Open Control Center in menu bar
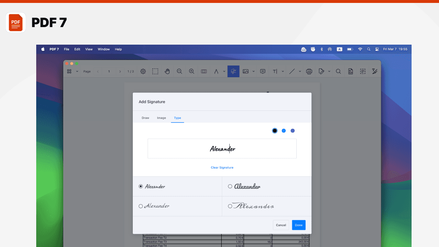This screenshot has height=247, width=439. [376, 49]
